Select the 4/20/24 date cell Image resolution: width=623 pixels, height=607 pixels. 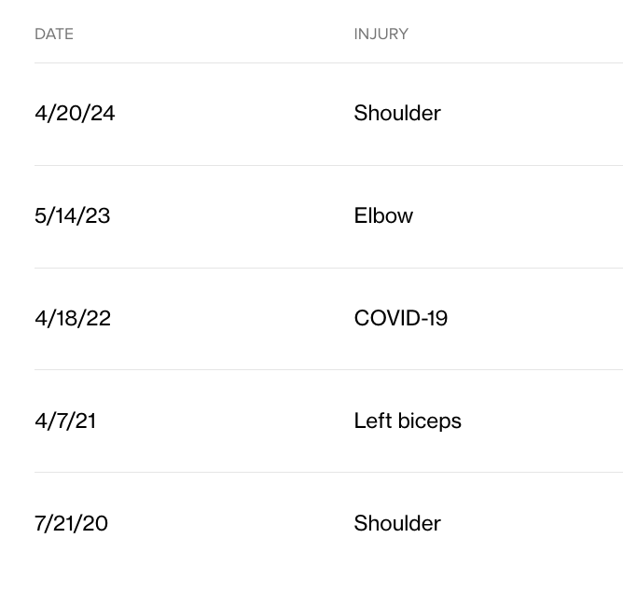pyautogui.click(x=75, y=114)
